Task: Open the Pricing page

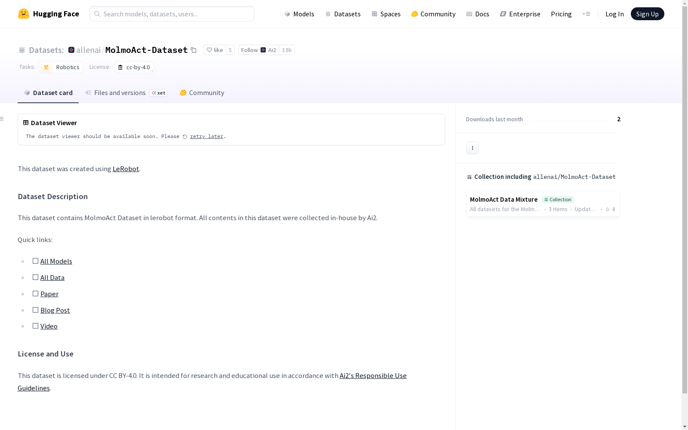Action: click(561, 14)
